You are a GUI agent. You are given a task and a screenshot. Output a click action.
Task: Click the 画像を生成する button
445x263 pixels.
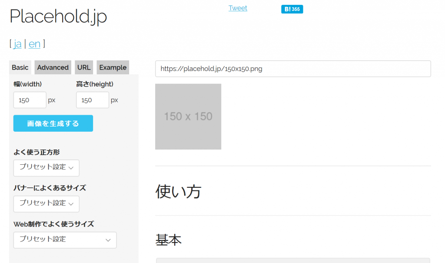53,123
